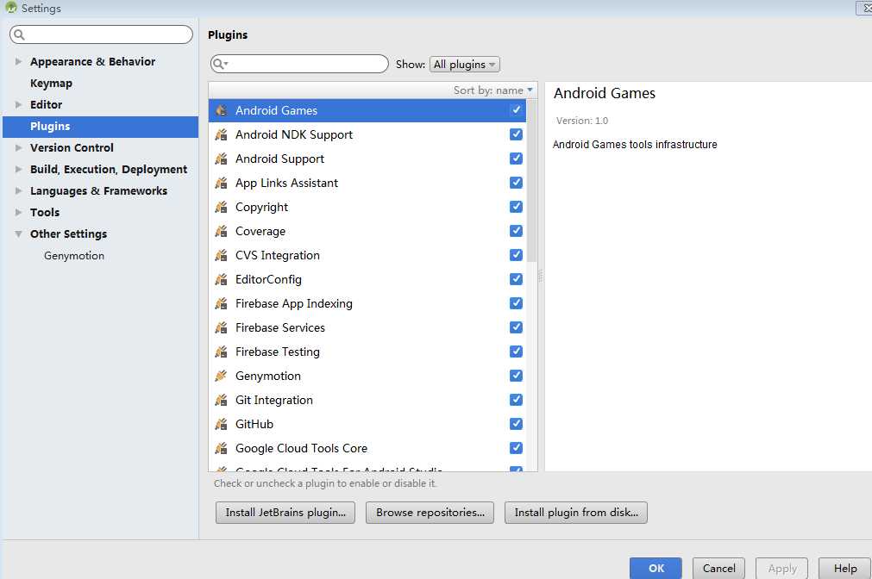Click the Genymotion plugin icon
Image resolution: width=872 pixels, height=579 pixels.
(x=222, y=376)
